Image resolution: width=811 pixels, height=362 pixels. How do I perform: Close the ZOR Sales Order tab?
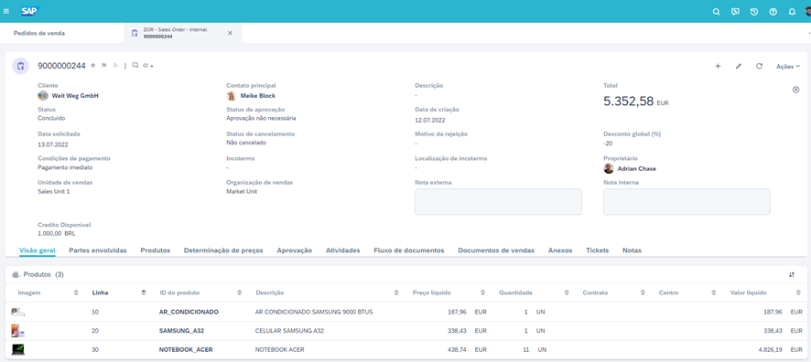[x=230, y=33]
